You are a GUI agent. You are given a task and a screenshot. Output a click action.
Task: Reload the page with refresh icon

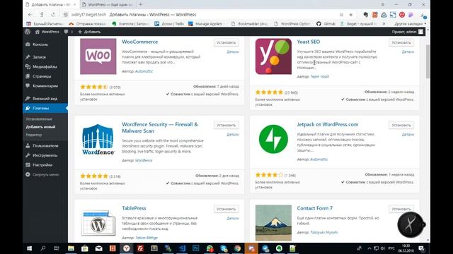(x=53, y=14)
